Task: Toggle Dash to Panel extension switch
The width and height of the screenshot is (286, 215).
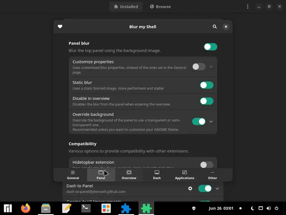Action: [x=205, y=188]
